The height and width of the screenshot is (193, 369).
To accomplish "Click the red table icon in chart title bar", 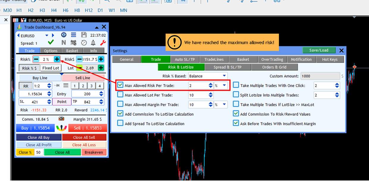I will click(x=15, y=20).
